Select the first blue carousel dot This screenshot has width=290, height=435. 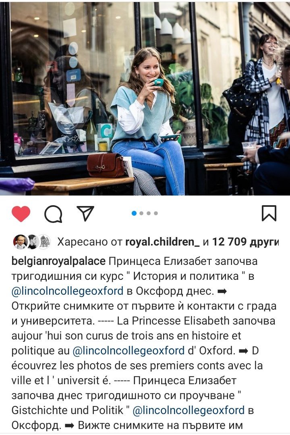tap(134, 213)
